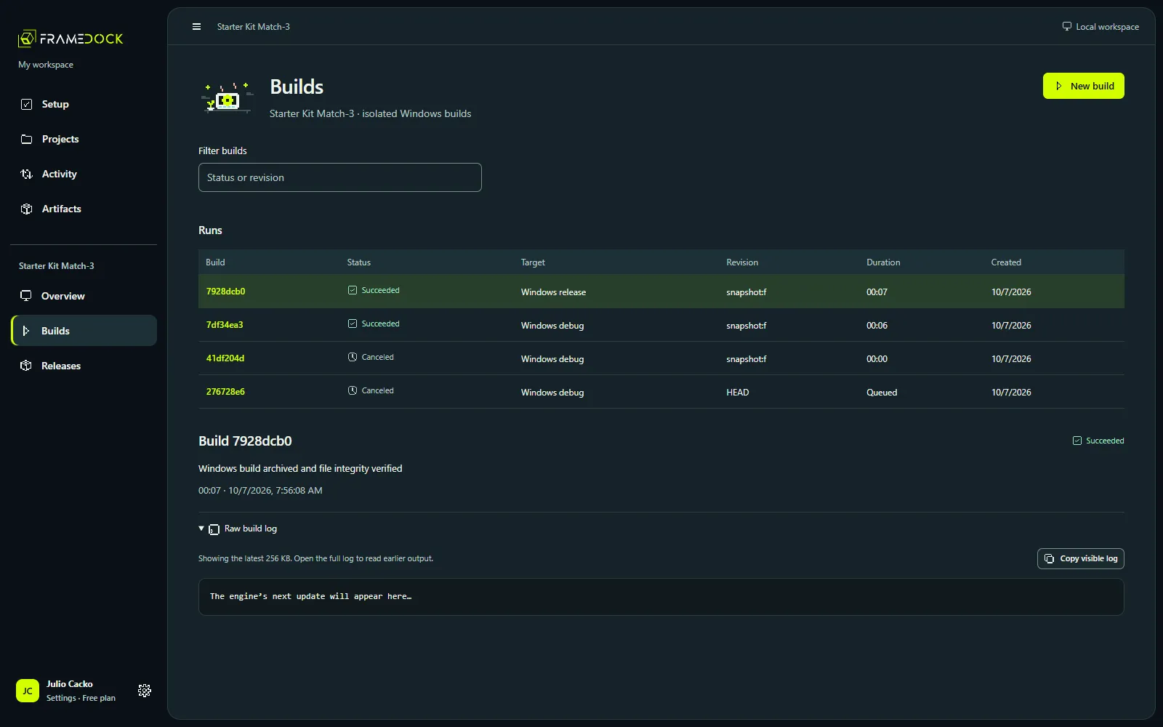Click the HEAD revision cell
Screen dimensions: 1163x727
[x=738, y=393]
